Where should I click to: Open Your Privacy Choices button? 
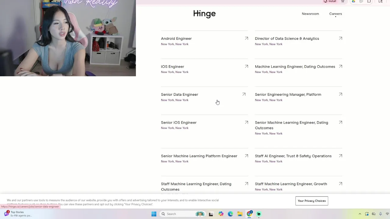[x=312, y=201]
